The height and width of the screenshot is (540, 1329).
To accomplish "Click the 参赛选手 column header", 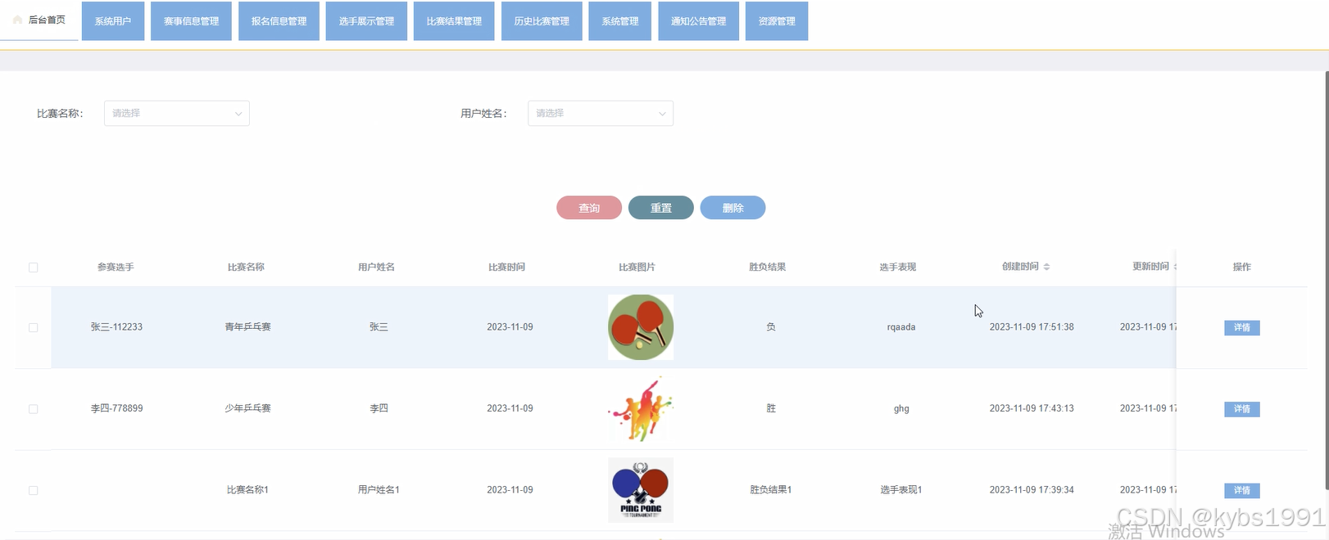I will (x=116, y=267).
